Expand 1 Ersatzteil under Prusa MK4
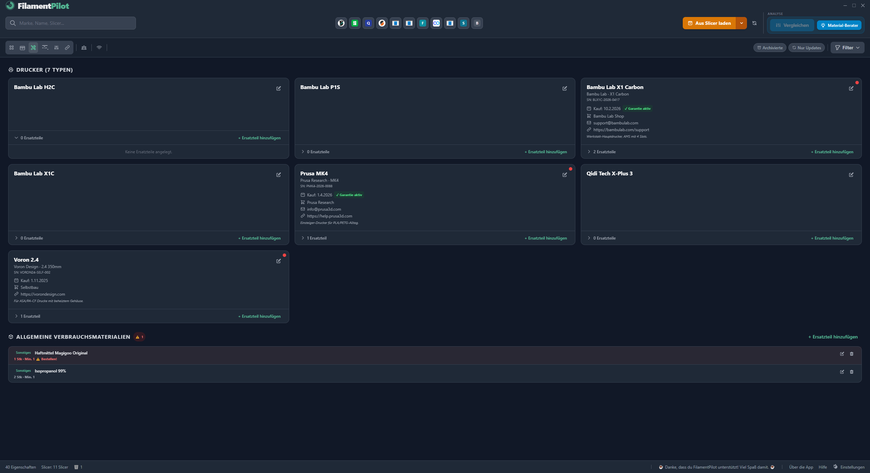The image size is (870, 473). 314,238
